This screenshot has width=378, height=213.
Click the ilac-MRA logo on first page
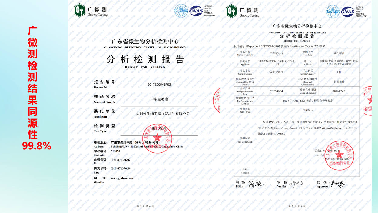coord(181,11)
